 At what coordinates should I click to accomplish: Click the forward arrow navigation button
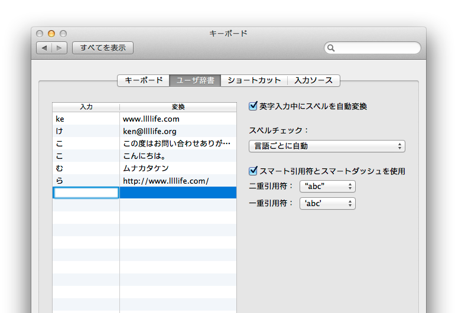click(59, 48)
